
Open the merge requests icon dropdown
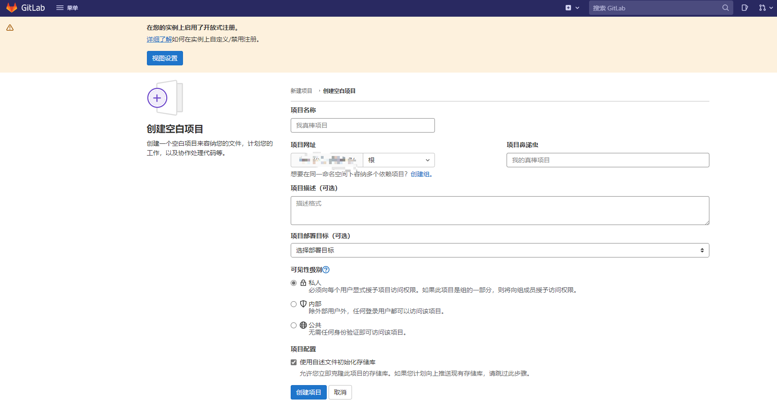[765, 8]
